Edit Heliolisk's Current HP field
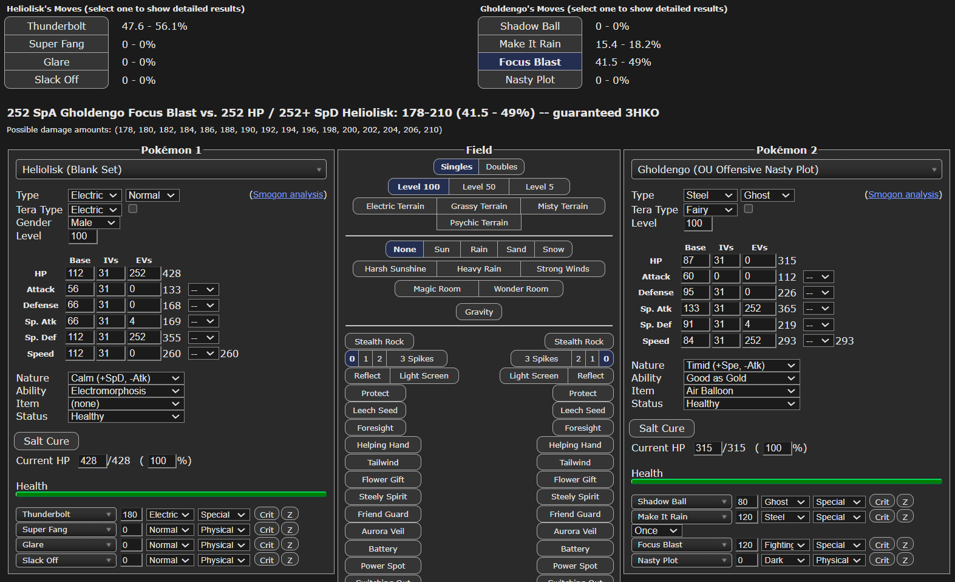 tap(92, 460)
